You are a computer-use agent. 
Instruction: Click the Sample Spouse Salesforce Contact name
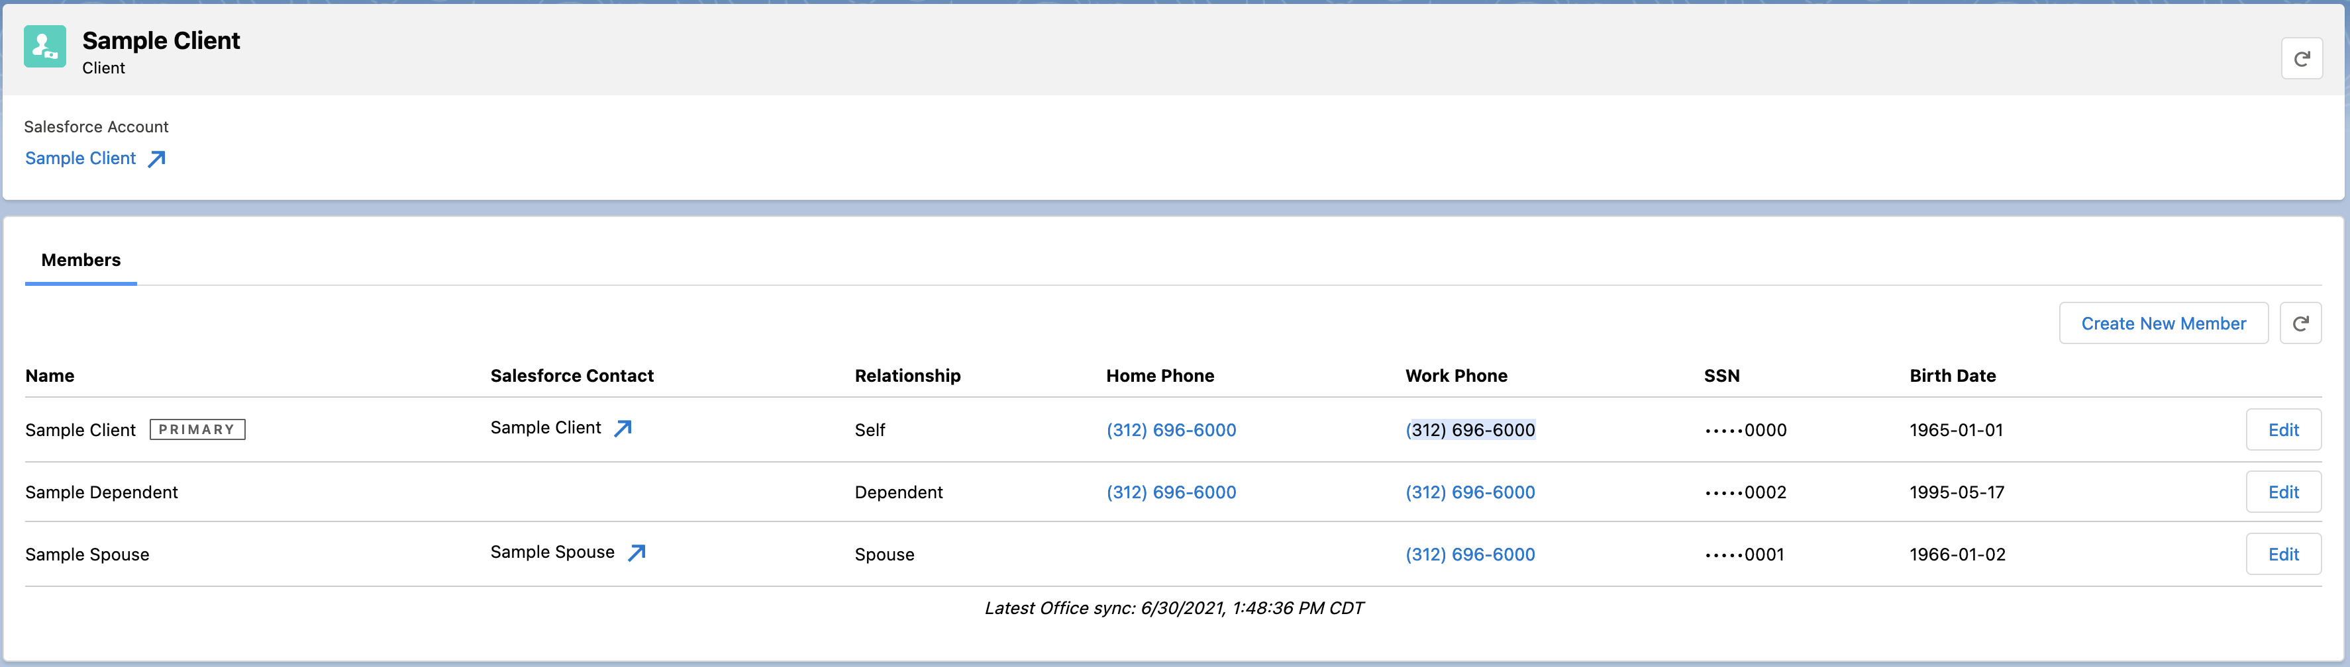pyautogui.click(x=552, y=552)
